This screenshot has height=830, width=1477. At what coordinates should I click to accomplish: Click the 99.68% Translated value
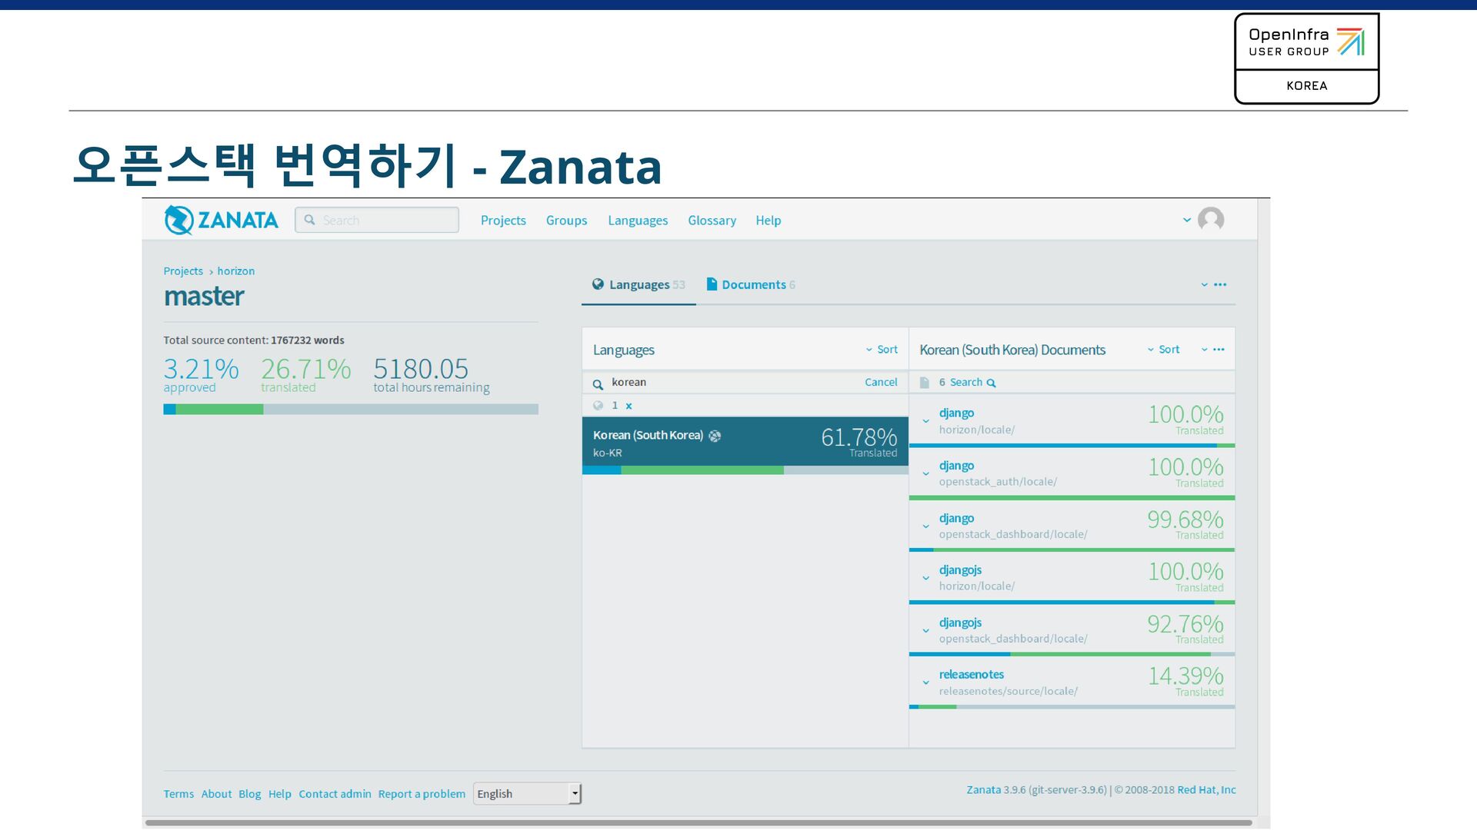1185,523
